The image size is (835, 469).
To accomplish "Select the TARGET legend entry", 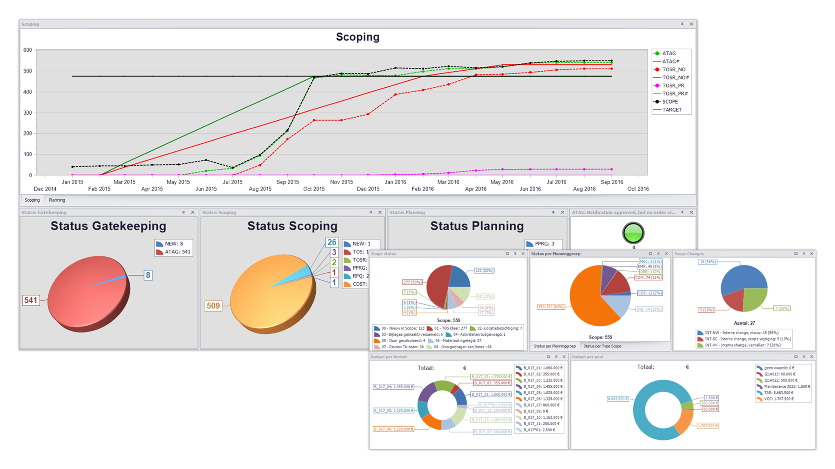I will pyautogui.click(x=668, y=110).
